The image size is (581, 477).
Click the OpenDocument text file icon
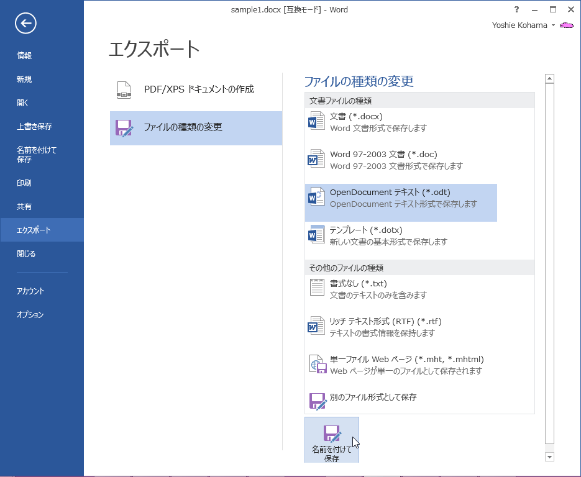tap(316, 197)
